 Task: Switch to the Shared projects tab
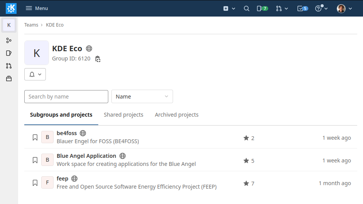point(123,115)
